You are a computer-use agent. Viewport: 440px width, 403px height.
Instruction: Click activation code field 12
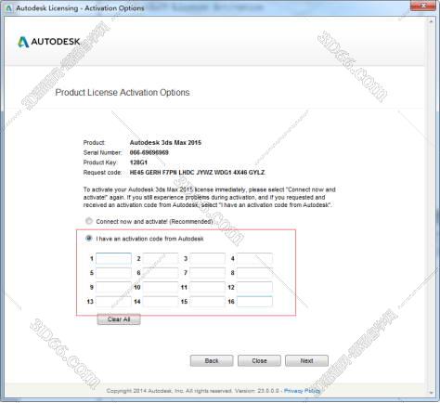point(254,287)
